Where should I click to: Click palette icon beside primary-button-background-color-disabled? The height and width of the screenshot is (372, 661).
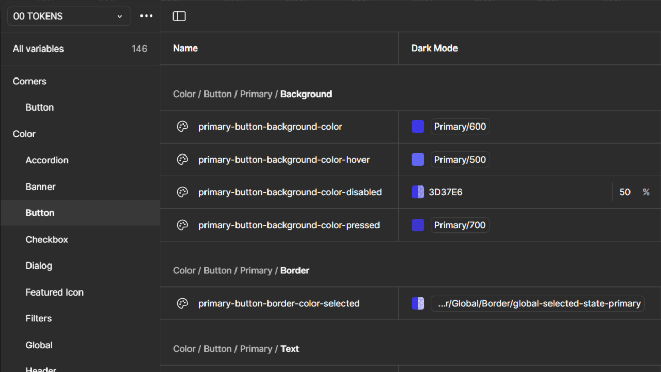182,192
